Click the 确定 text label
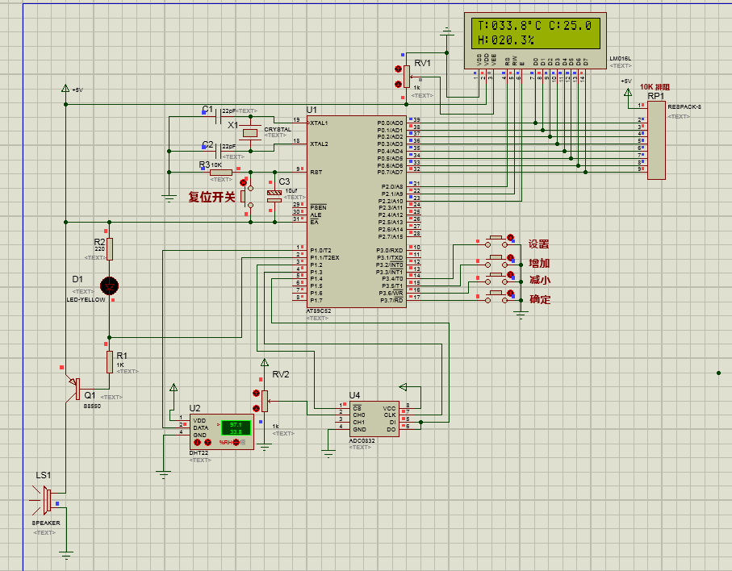732x571 pixels. click(x=540, y=299)
